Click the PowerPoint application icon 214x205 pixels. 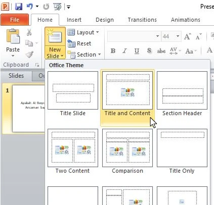pos(5,7)
